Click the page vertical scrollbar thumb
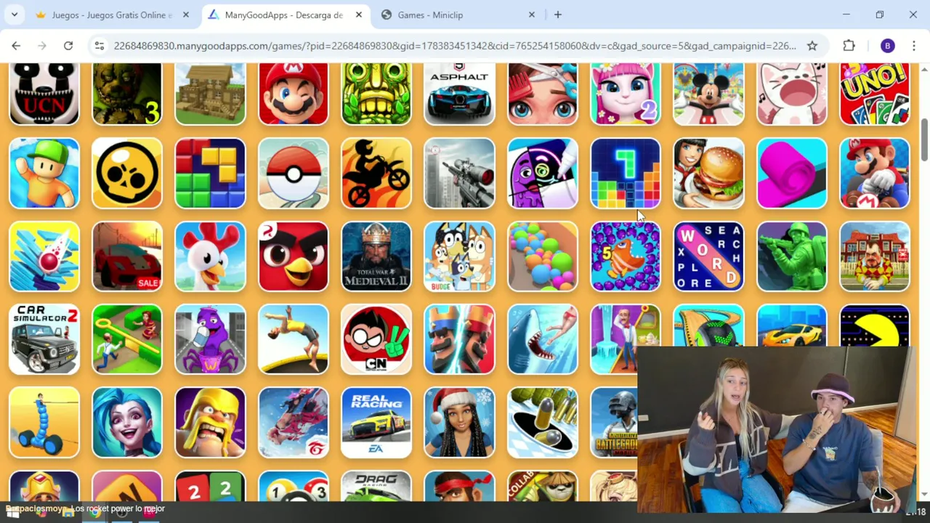This screenshot has height=523, width=930. click(924, 140)
